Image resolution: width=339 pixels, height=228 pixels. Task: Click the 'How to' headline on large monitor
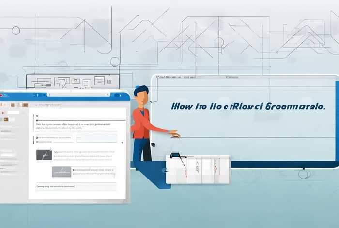click(x=247, y=106)
